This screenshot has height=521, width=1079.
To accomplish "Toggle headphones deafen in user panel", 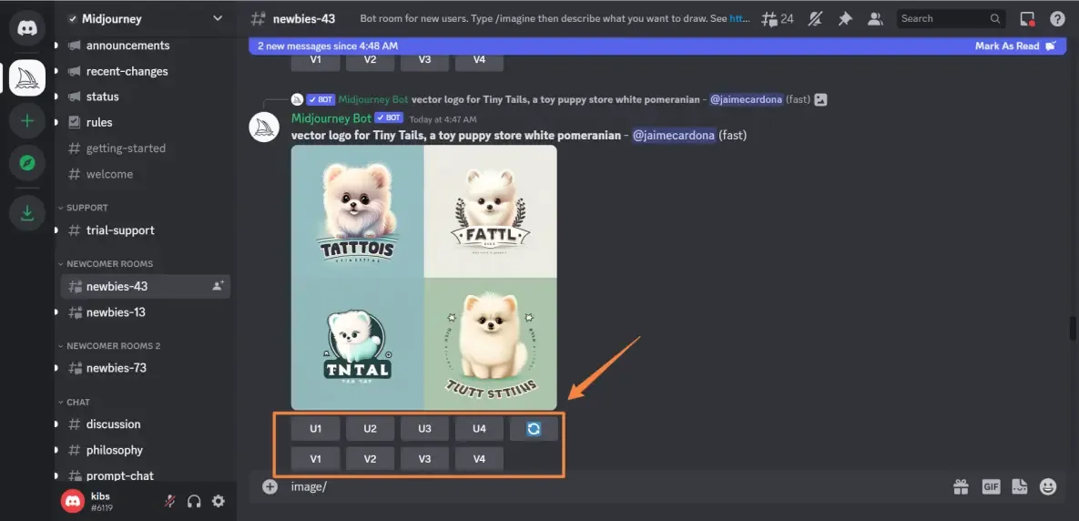I will click(194, 501).
